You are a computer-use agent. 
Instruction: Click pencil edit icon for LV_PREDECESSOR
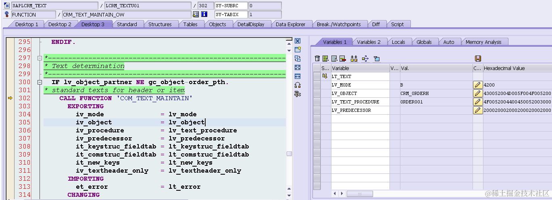coord(478,110)
